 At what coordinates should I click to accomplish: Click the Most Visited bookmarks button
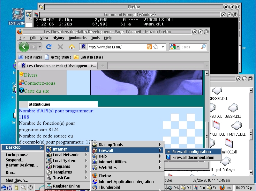pos(30,57)
